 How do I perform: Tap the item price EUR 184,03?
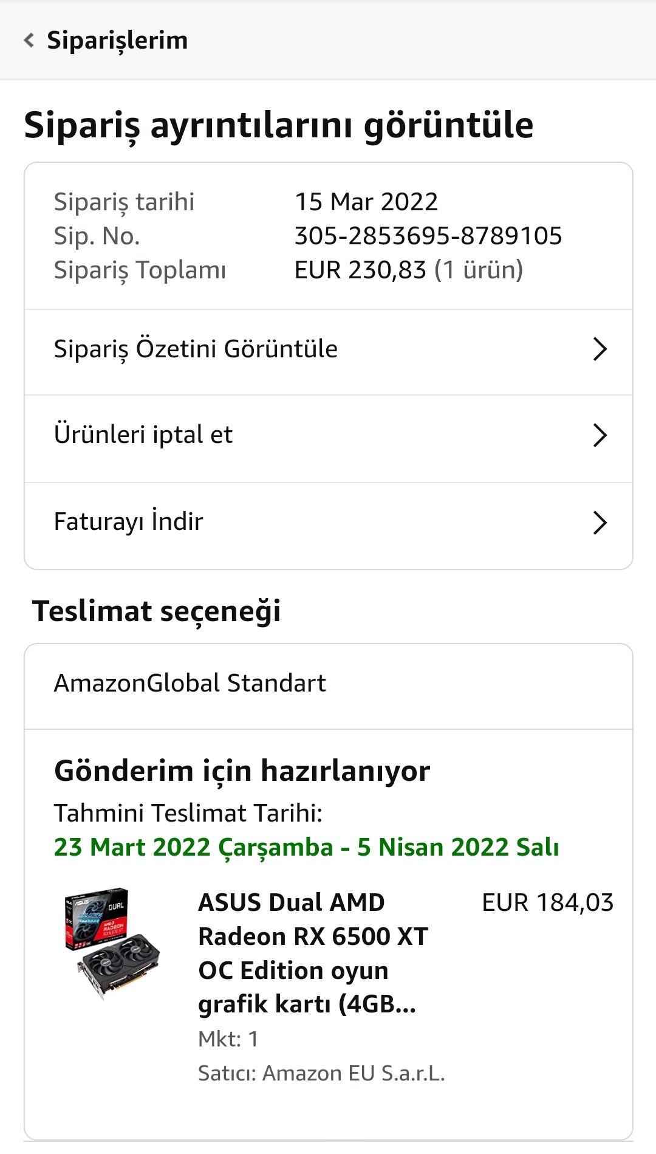[x=547, y=903]
